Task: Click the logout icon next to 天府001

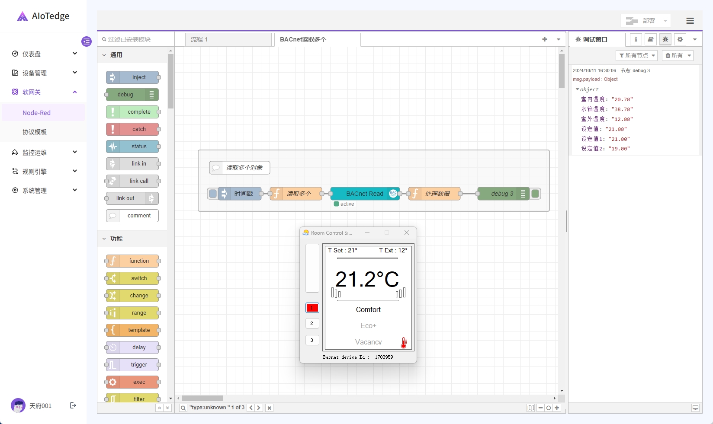Action: pos(73,405)
